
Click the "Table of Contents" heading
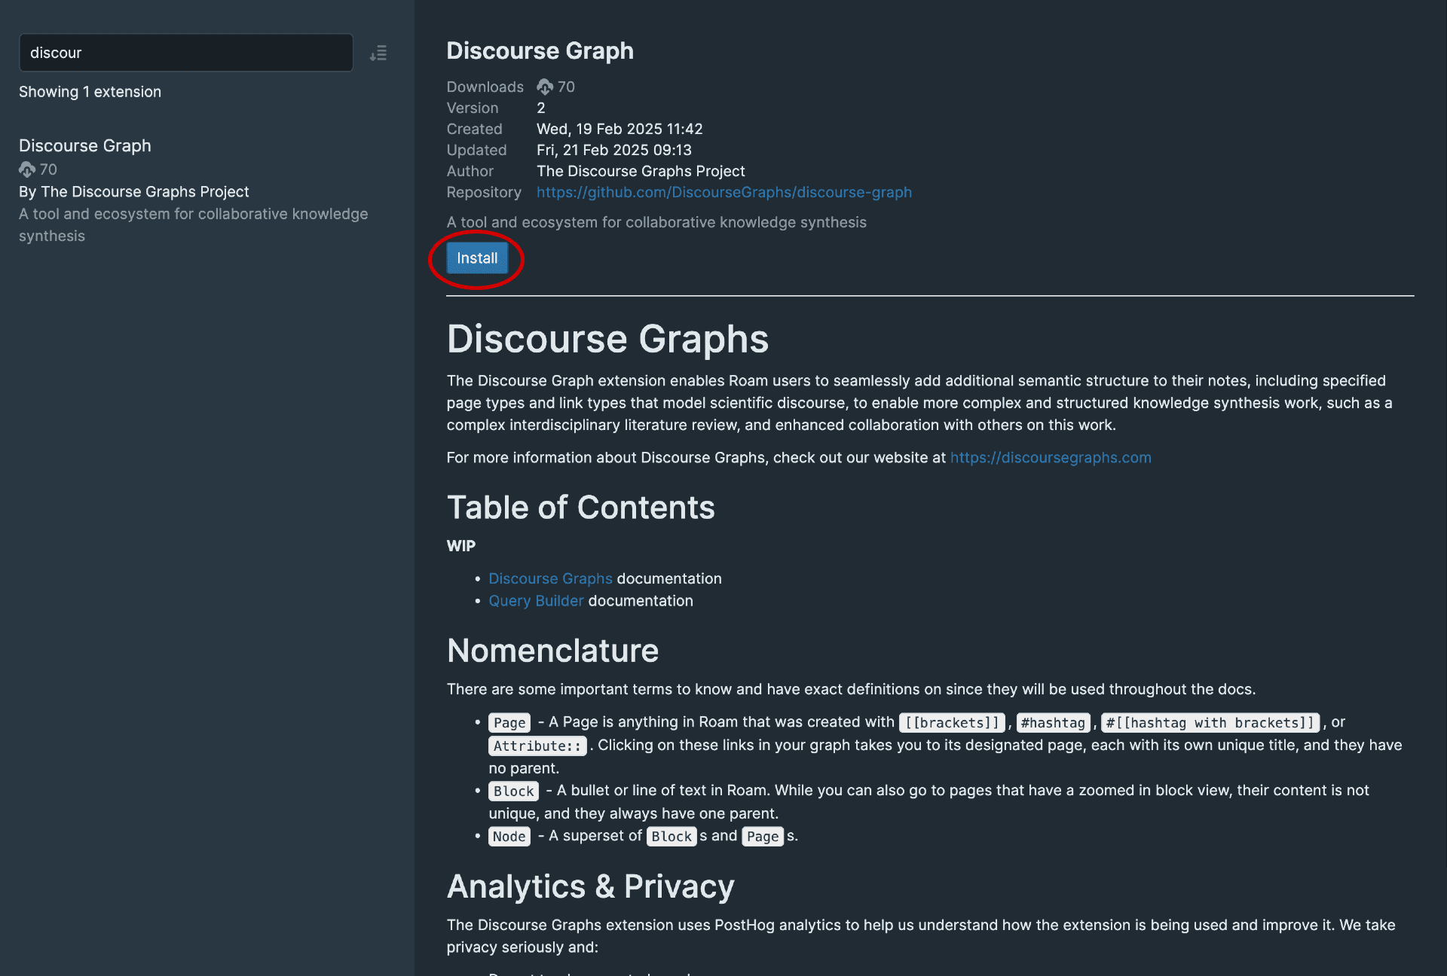pyautogui.click(x=580, y=508)
